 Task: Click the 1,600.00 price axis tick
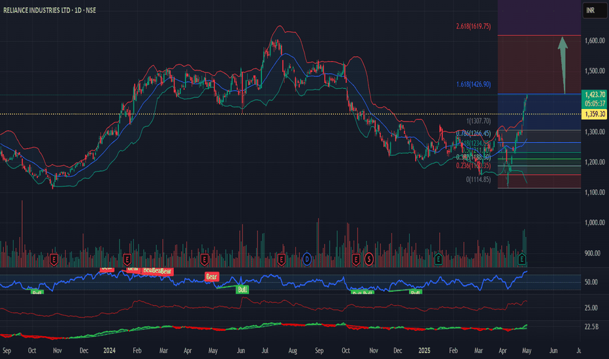595,40
